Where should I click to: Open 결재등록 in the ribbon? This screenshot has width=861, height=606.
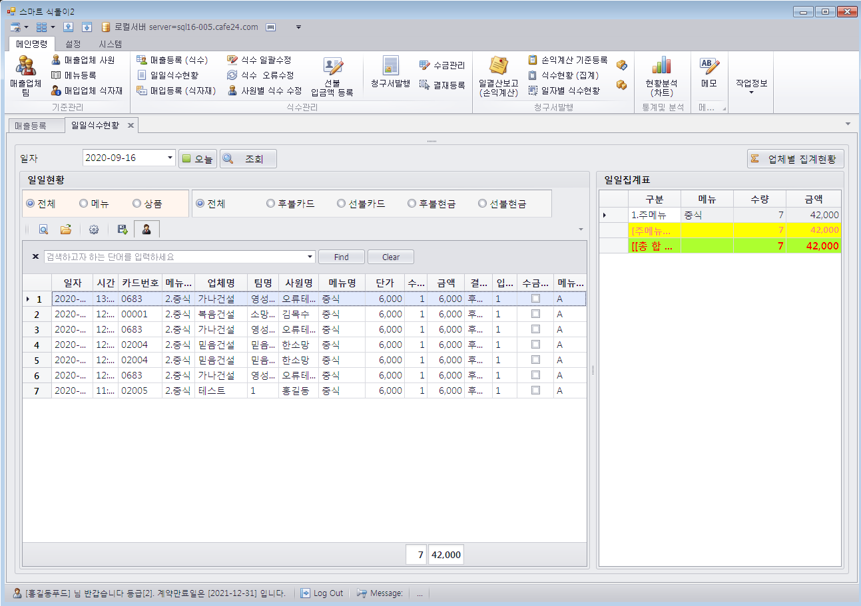[442, 85]
